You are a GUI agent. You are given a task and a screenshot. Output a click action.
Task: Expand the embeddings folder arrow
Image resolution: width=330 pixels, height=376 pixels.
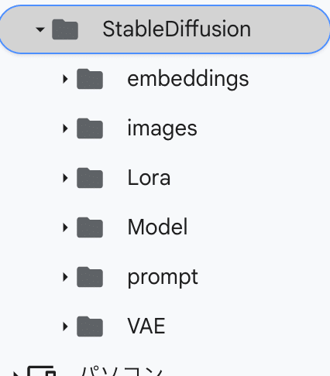[65, 79]
